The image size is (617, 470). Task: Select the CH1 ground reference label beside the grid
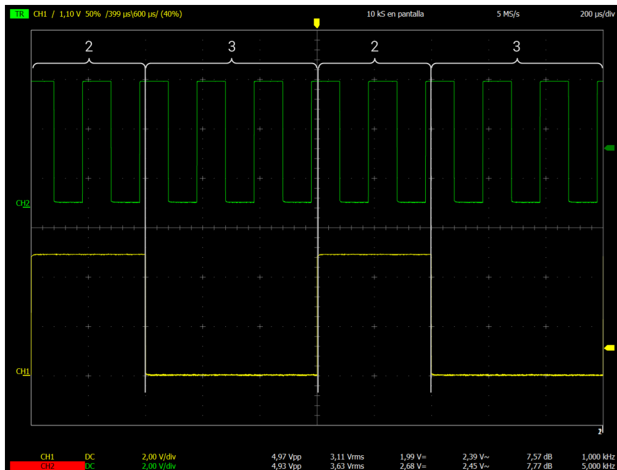[23, 371]
